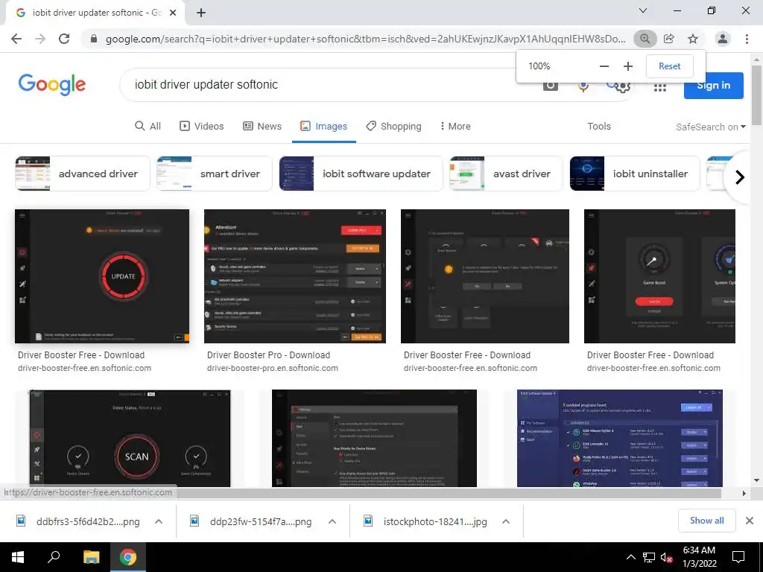Show all downloads

(706, 521)
